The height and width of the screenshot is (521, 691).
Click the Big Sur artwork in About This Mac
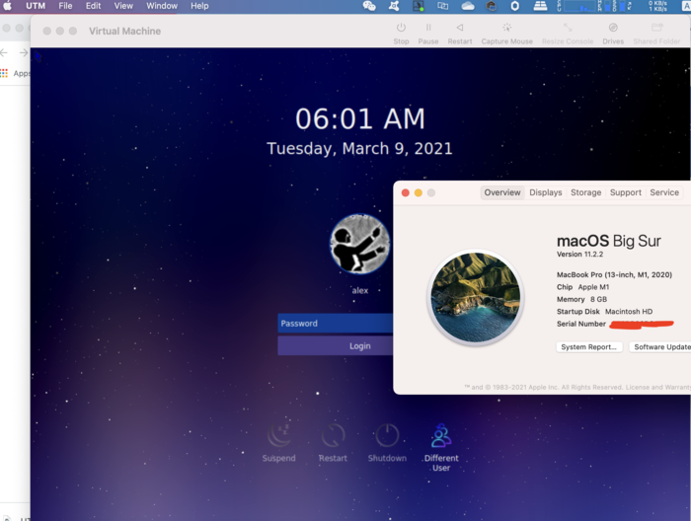[475, 297]
